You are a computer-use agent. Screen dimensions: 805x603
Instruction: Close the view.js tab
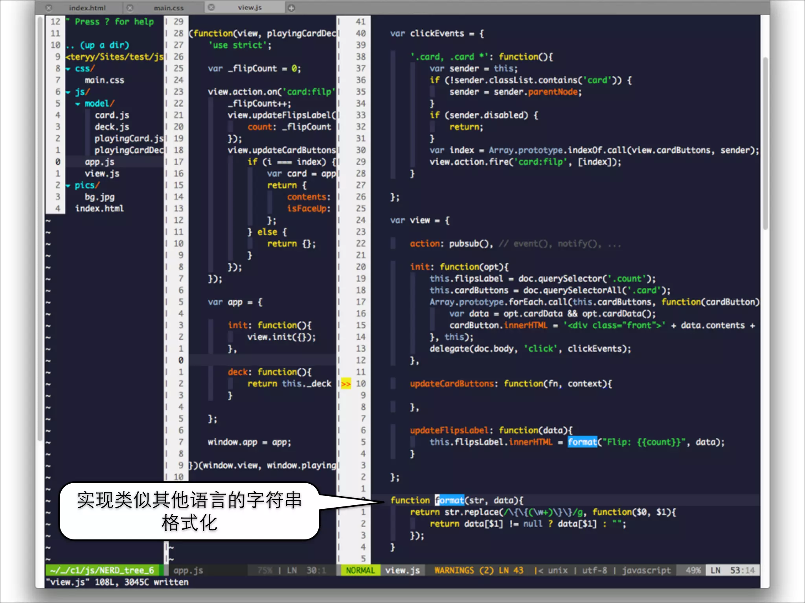point(211,7)
